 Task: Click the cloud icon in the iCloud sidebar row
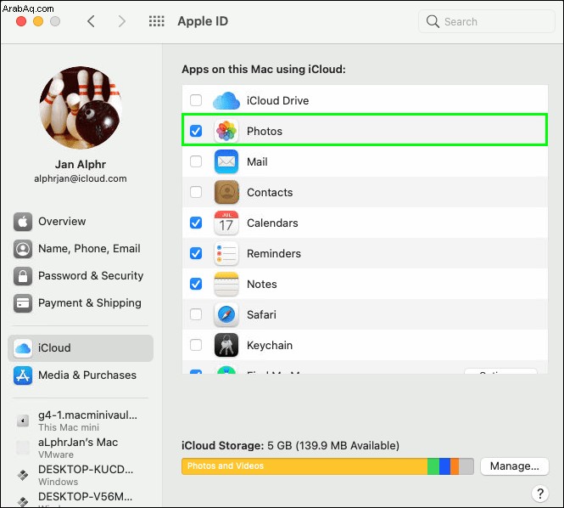click(23, 348)
